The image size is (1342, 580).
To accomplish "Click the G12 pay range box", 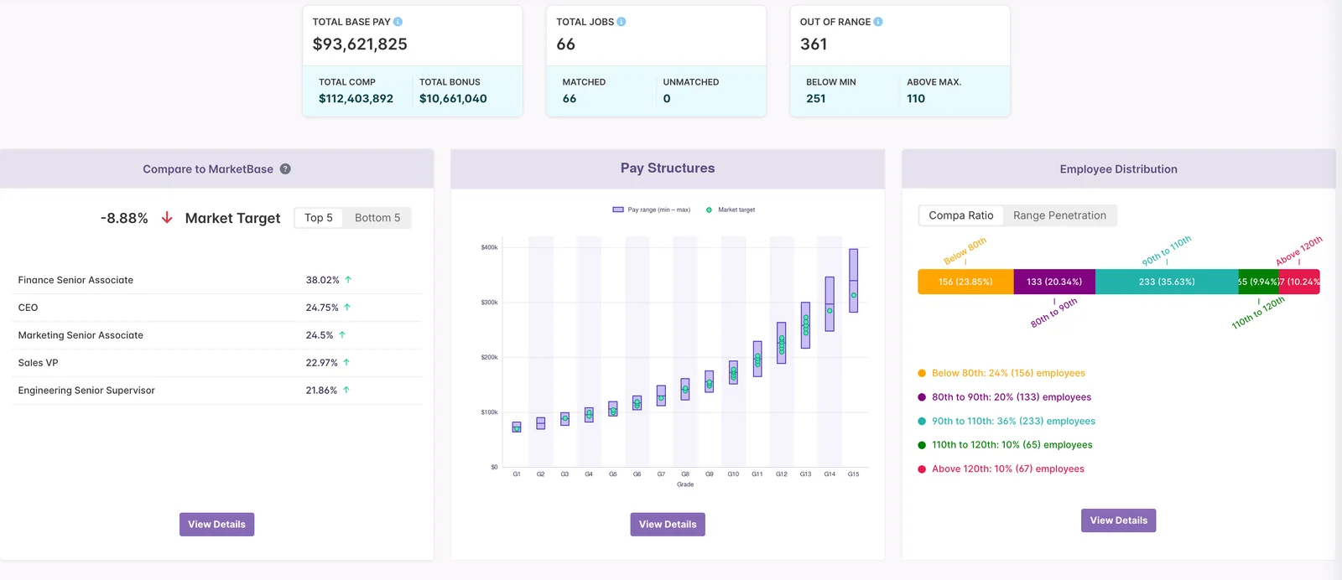I will 782,343.
